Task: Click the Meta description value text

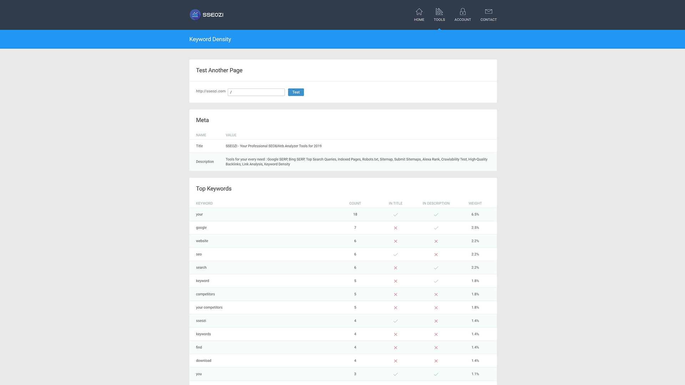Action: [x=356, y=162]
